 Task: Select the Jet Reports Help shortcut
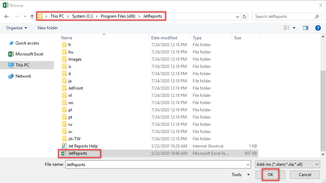[83, 146]
